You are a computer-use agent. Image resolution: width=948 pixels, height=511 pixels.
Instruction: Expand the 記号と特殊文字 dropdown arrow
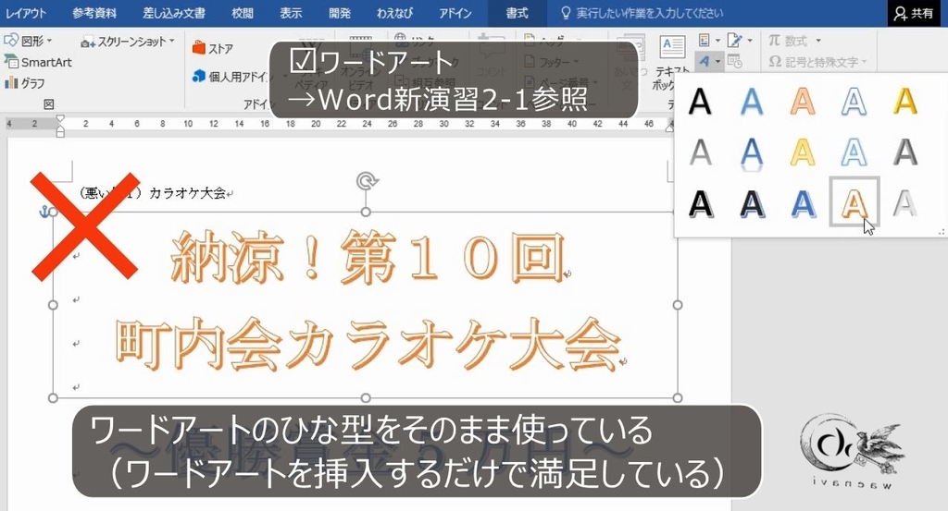864,62
